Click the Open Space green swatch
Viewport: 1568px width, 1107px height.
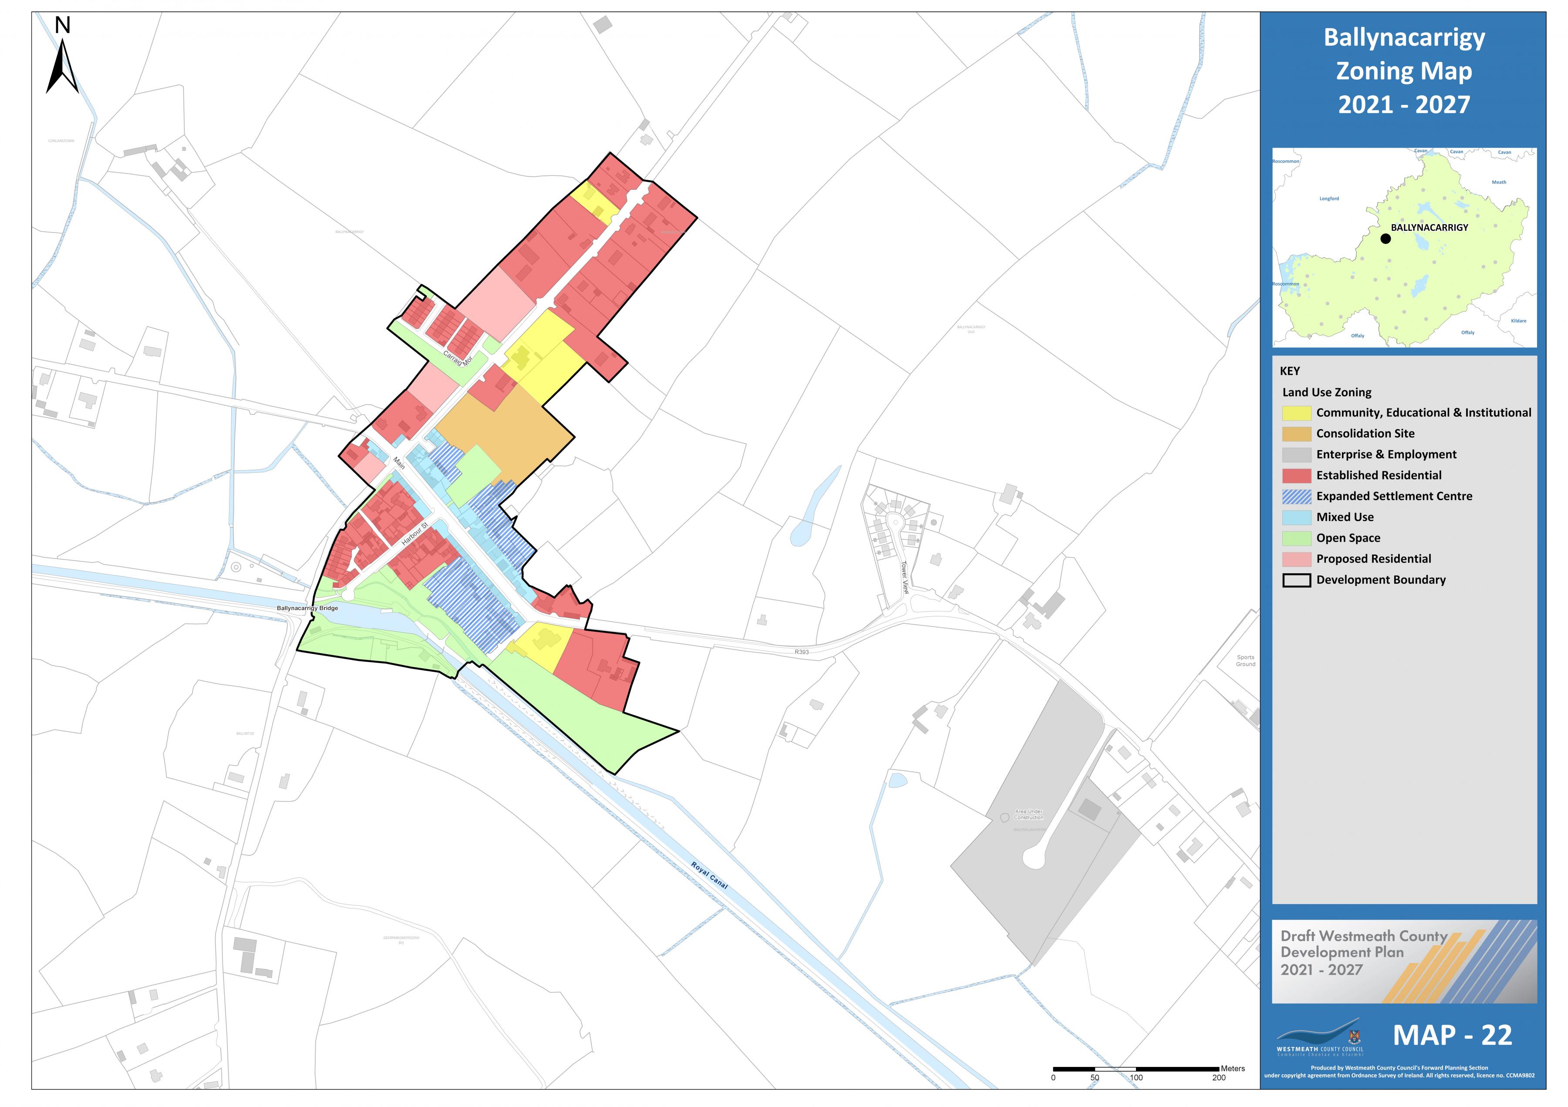[x=1296, y=538]
